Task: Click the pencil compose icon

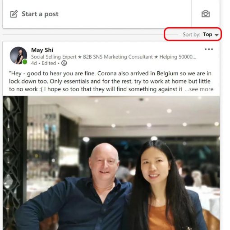Action: (14, 14)
